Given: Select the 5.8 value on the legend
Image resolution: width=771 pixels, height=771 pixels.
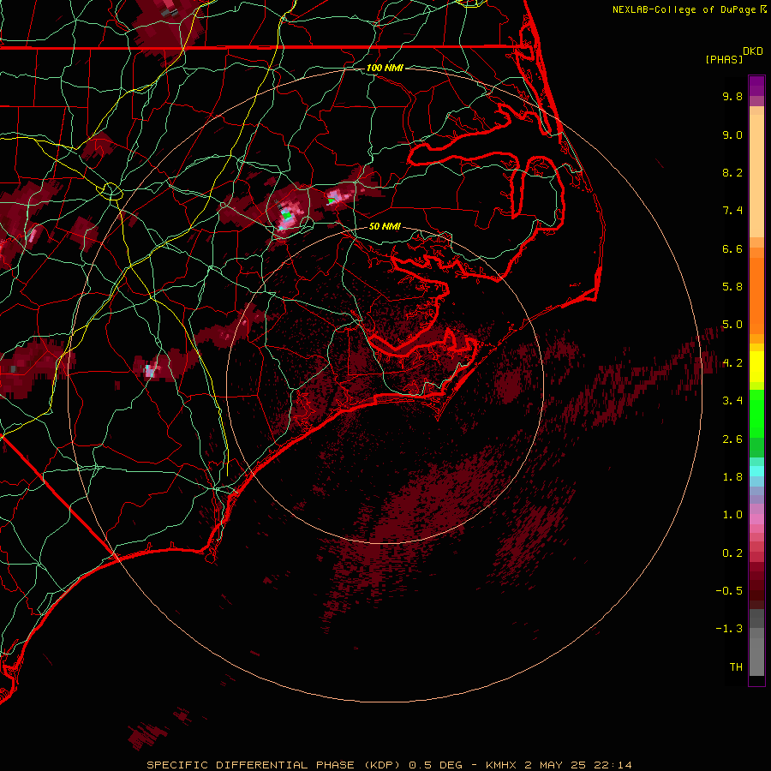Looking at the screenshot, I should click(732, 287).
